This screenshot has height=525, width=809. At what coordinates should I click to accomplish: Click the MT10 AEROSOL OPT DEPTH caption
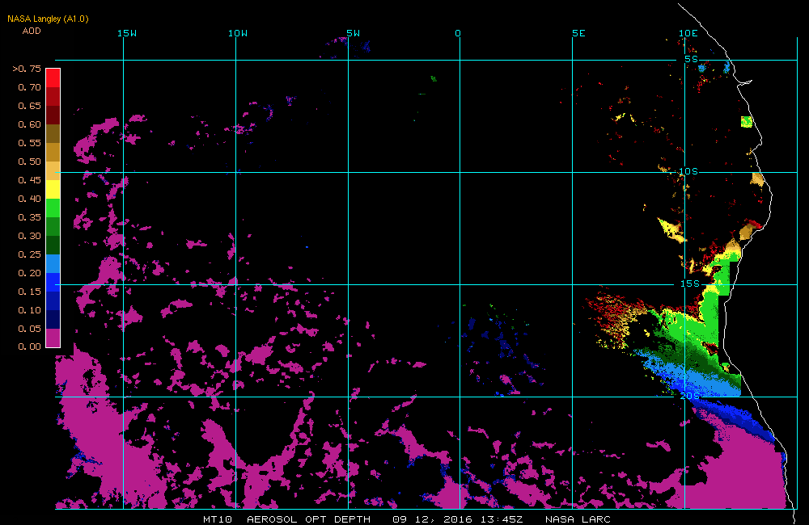(x=287, y=519)
